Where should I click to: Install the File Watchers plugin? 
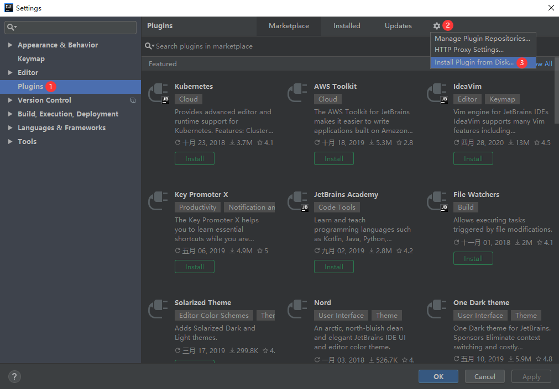click(473, 259)
